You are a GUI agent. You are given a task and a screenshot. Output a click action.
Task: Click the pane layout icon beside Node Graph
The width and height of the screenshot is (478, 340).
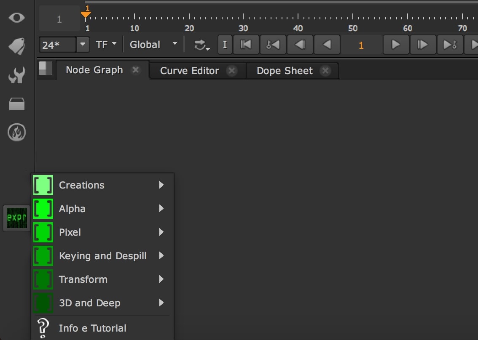coord(46,69)
